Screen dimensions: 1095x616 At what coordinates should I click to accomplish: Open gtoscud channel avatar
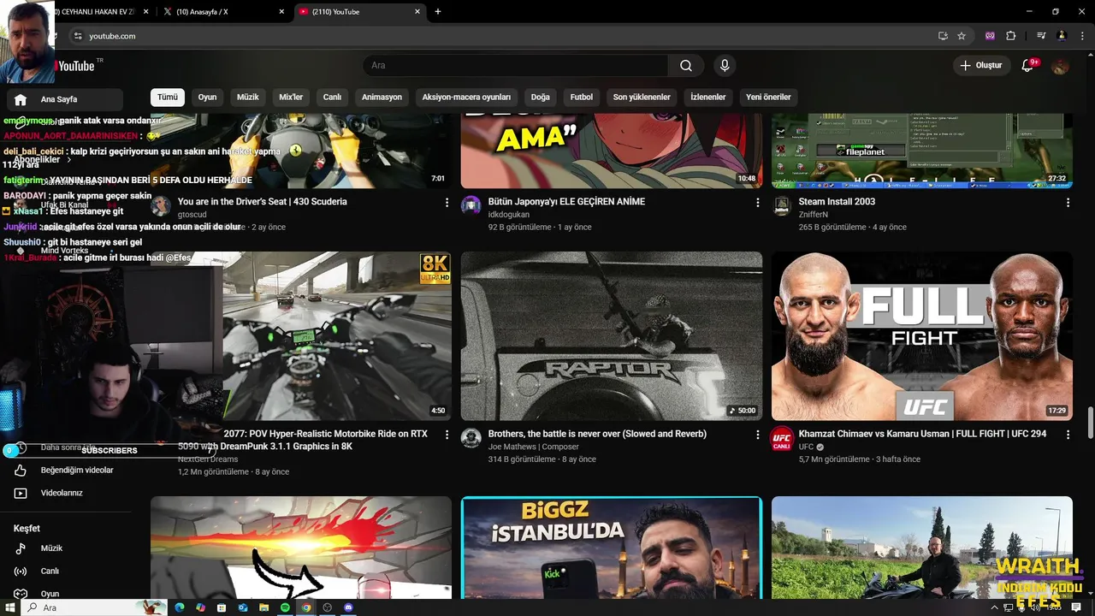click(161, 205)
